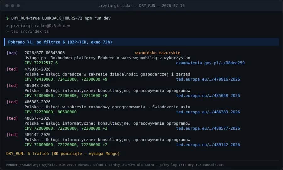
Task: Click the [bzp] source tag
Action: click(12, 53)
